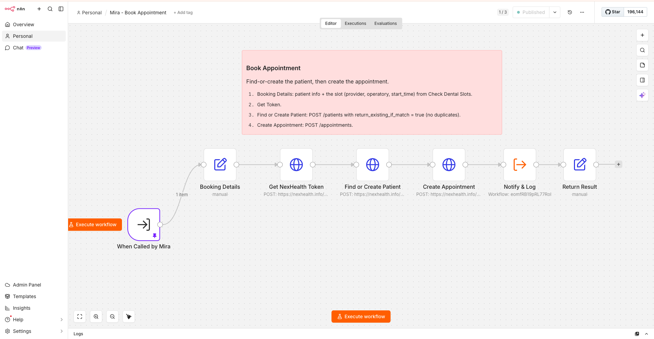Add a tag to the workflow
The height and width of the screenshot is (339, 654).
pyautogui.click(x=183, y=13)
